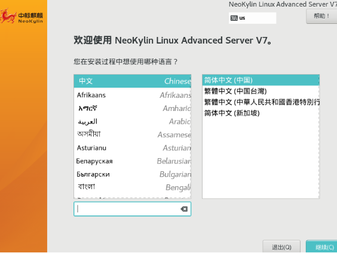The height and width of the screenshot is (253, 337).
Task: Select Bengali in the language list
Action: click(x=133, y=187)
